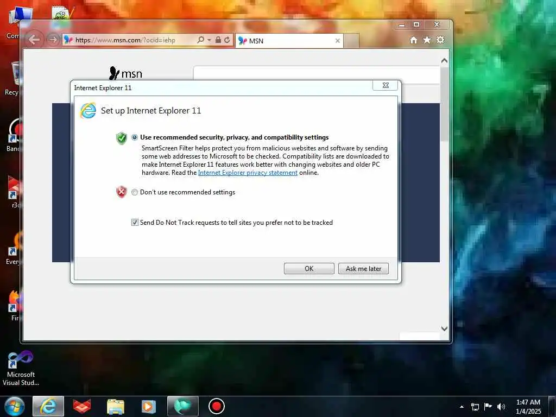Open the red shield app on taskbar
Image resolution: width=556 pixels, height=417 pixels.
pyautogui.click(x=82, y=406)
